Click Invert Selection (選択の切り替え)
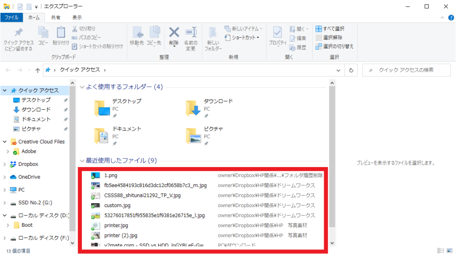Image resolution: width=456 pixels, height=256 pixels. [x=334, y=46]
